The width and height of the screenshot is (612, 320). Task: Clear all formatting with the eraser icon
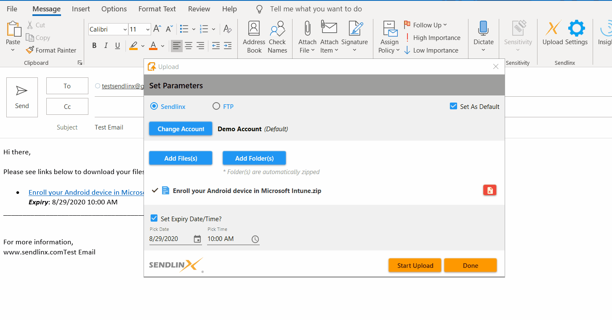click(x=227, y=29)
